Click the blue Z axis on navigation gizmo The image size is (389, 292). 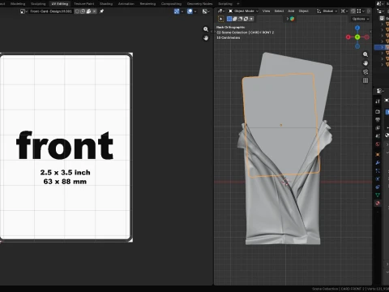(357, 28)
